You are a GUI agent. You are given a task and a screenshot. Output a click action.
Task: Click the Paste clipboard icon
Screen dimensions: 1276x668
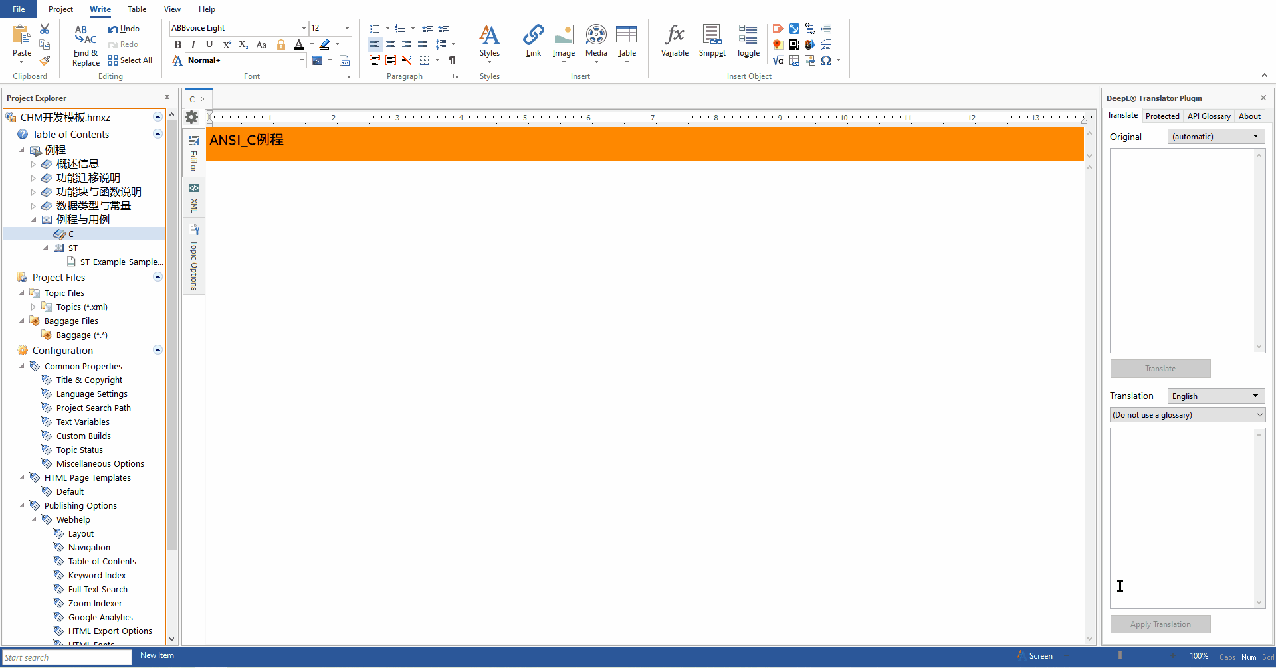point(21,35)
